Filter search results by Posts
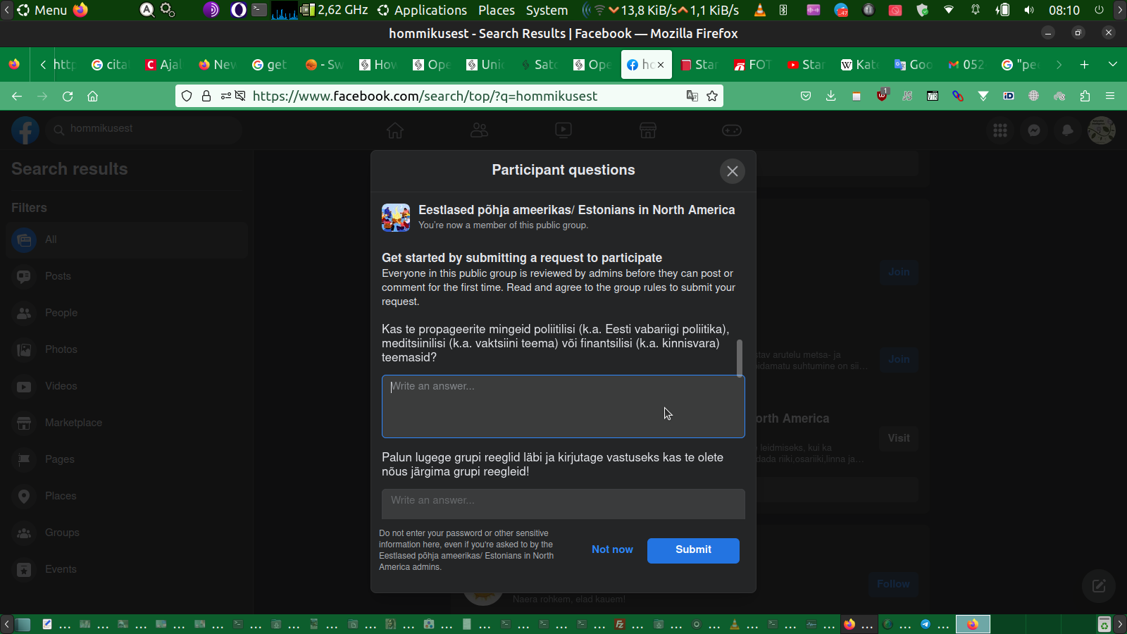 coord(127,276)
